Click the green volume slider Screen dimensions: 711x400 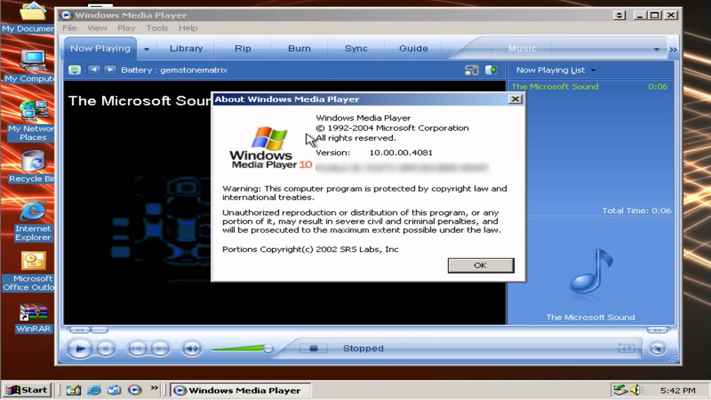point(242,348)
